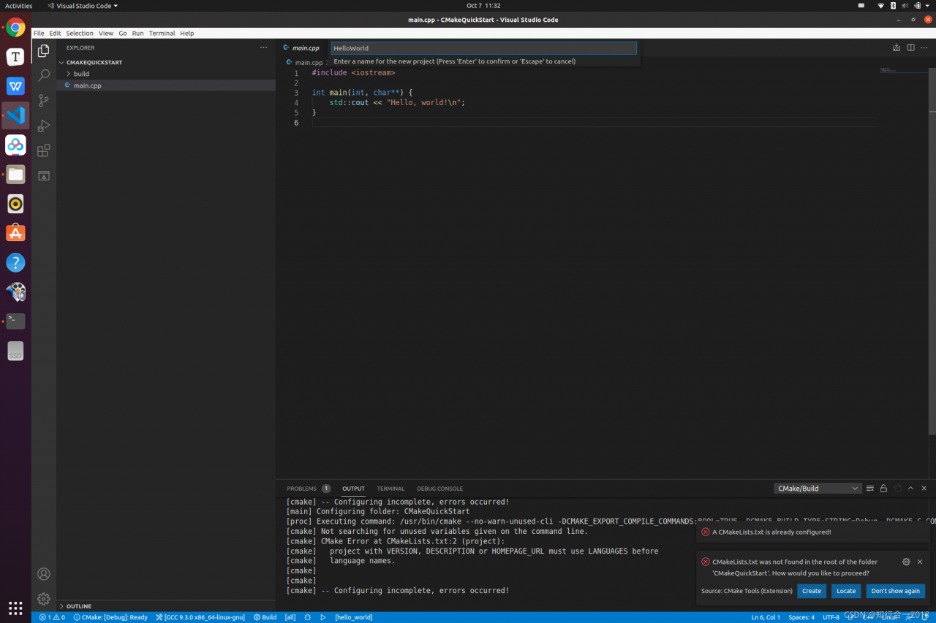Open the Files app from dock
Screen dimensions: 936x623
15,175
